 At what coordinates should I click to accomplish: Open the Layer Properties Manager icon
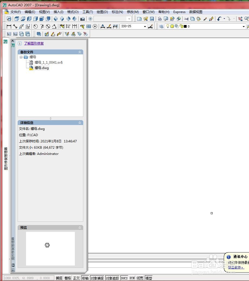[x=161, y=27]
